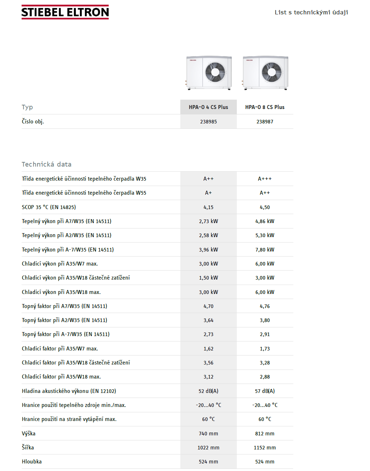Screen dimensions: 370x471
Task: Click the "Technická data" section heading
Action: [46, 164]
